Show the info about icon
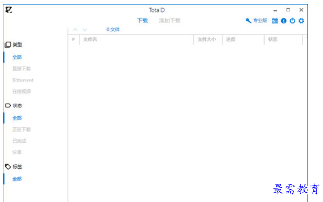Screen dimensions: 323x202 point(284,20)
